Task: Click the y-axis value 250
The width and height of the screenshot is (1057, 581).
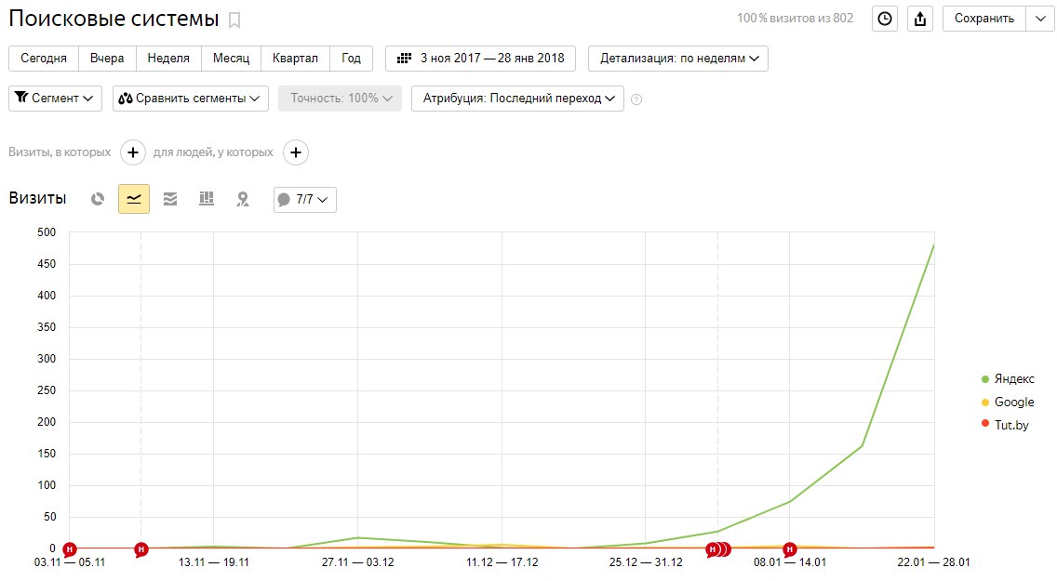Action: click(x=47, y=390)
